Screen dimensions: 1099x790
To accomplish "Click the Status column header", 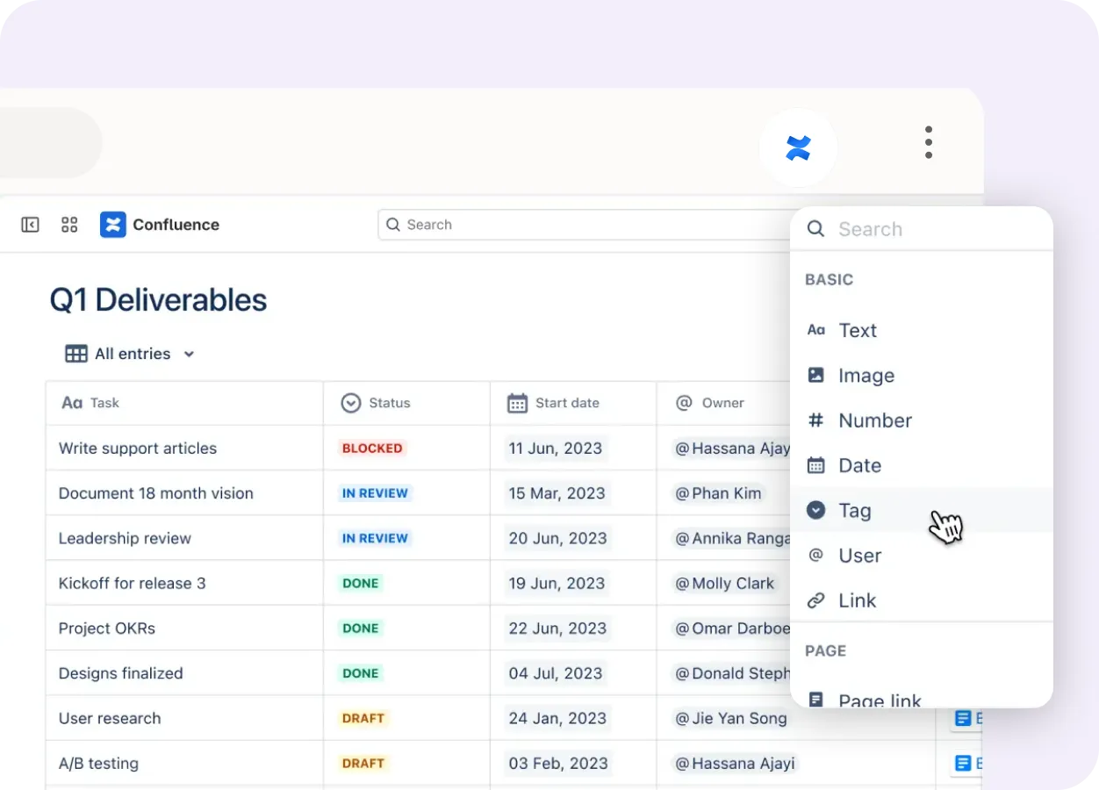I will pyautogui.click(x=406, y=403).
